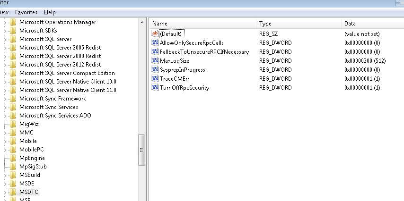
Task: Expand the Microsoft Operations Manager key
Action: coord(5,23)
